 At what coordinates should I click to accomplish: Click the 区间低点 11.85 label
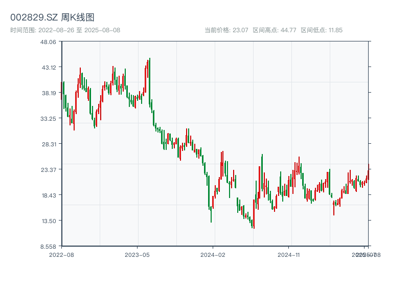(322, 30)
